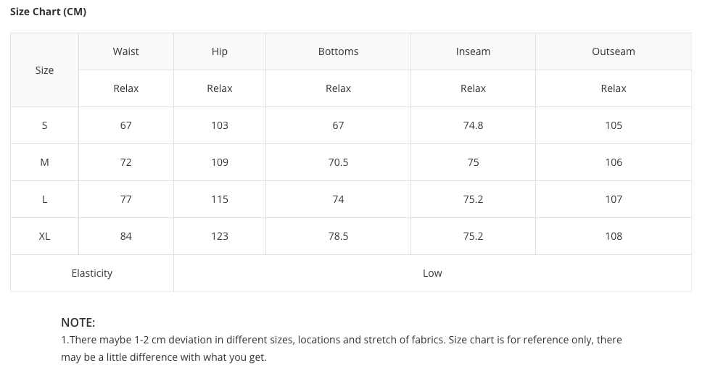Select the Low elasticity value cell
Viewport: 710px width, 368px height.
[x=432, y=273]
